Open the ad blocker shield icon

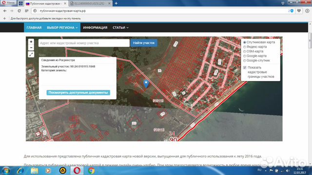(292, 11)
